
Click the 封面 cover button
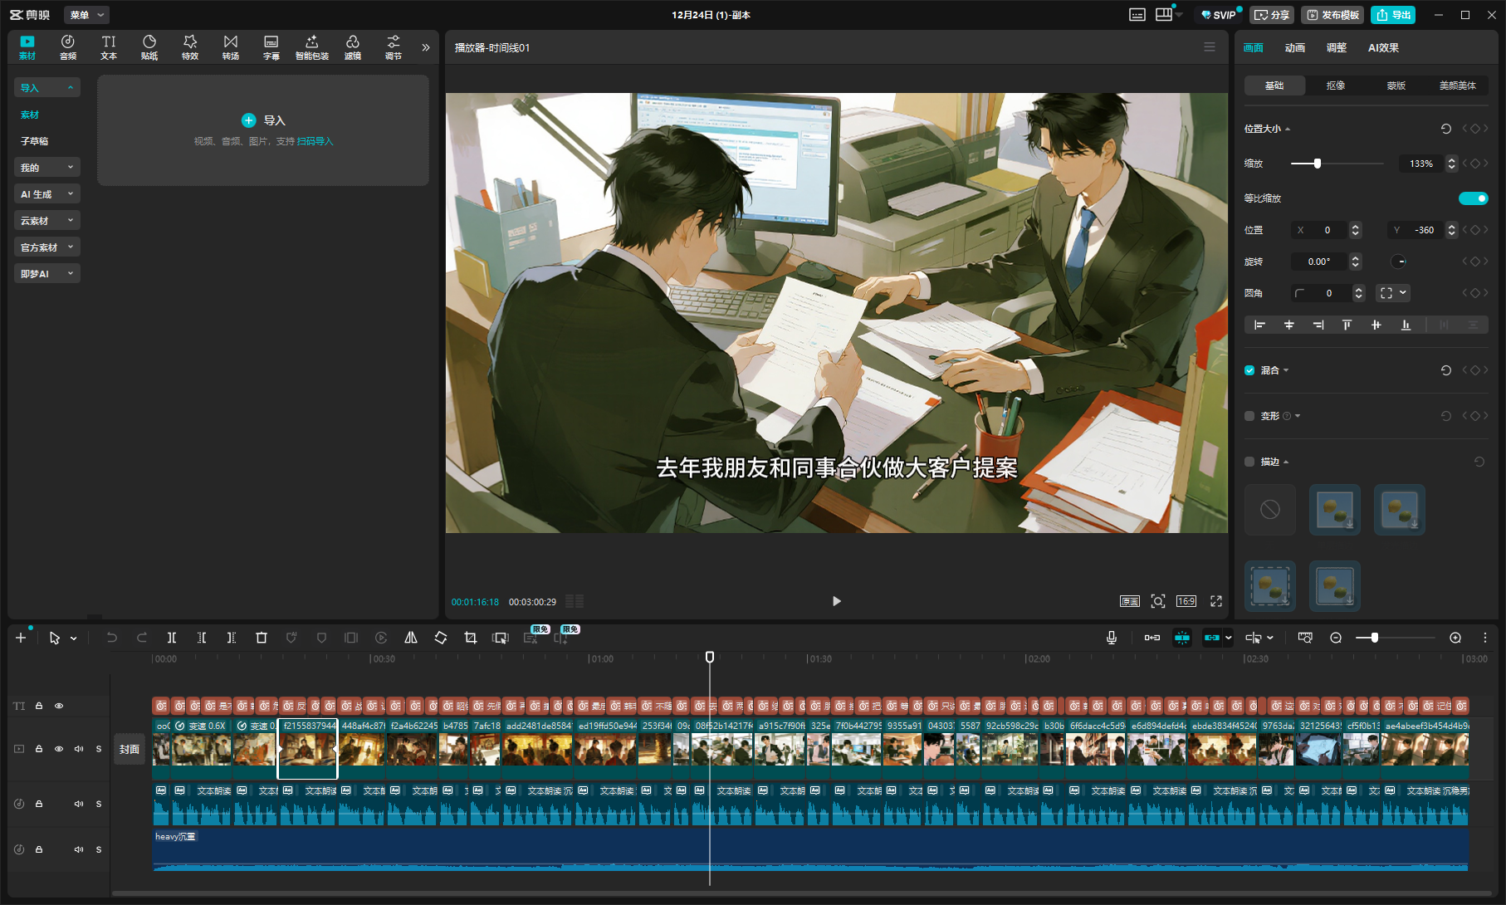coord(130,749)
